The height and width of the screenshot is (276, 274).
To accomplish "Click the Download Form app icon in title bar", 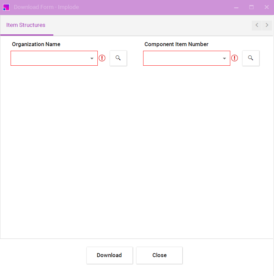I will (x=6, y=7).
